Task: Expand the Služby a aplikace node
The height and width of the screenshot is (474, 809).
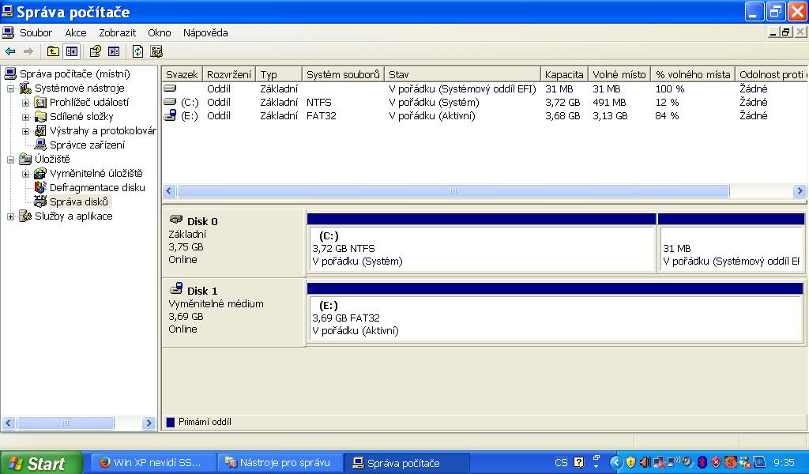Action: pos(11,216)
